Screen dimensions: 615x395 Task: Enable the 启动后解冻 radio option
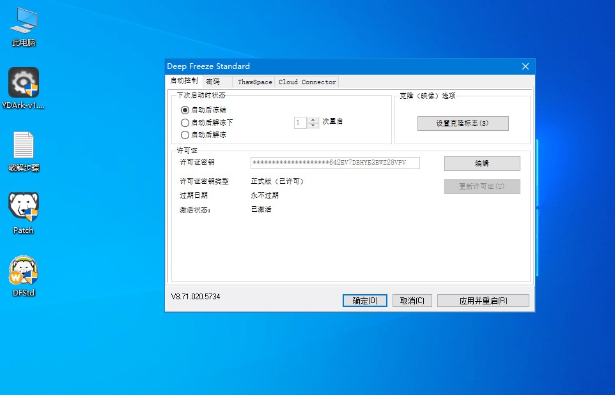[185, 135]
